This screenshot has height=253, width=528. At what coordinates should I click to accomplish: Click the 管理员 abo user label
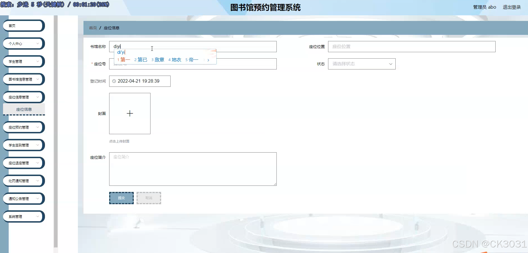tap(484, 7)
